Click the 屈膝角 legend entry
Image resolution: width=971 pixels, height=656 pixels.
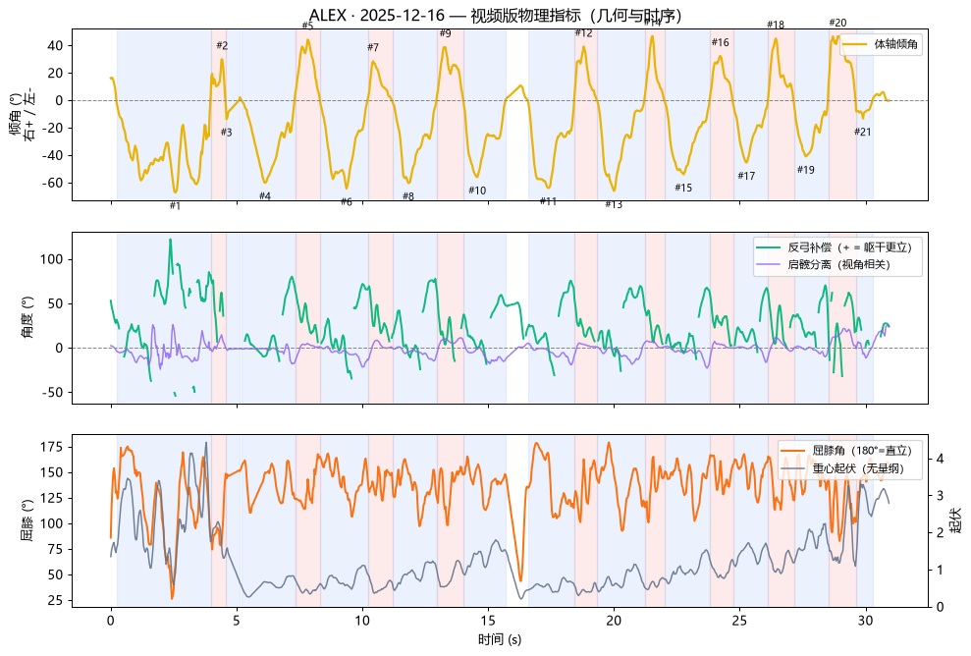pyautogui.click(x=846, y=451)
